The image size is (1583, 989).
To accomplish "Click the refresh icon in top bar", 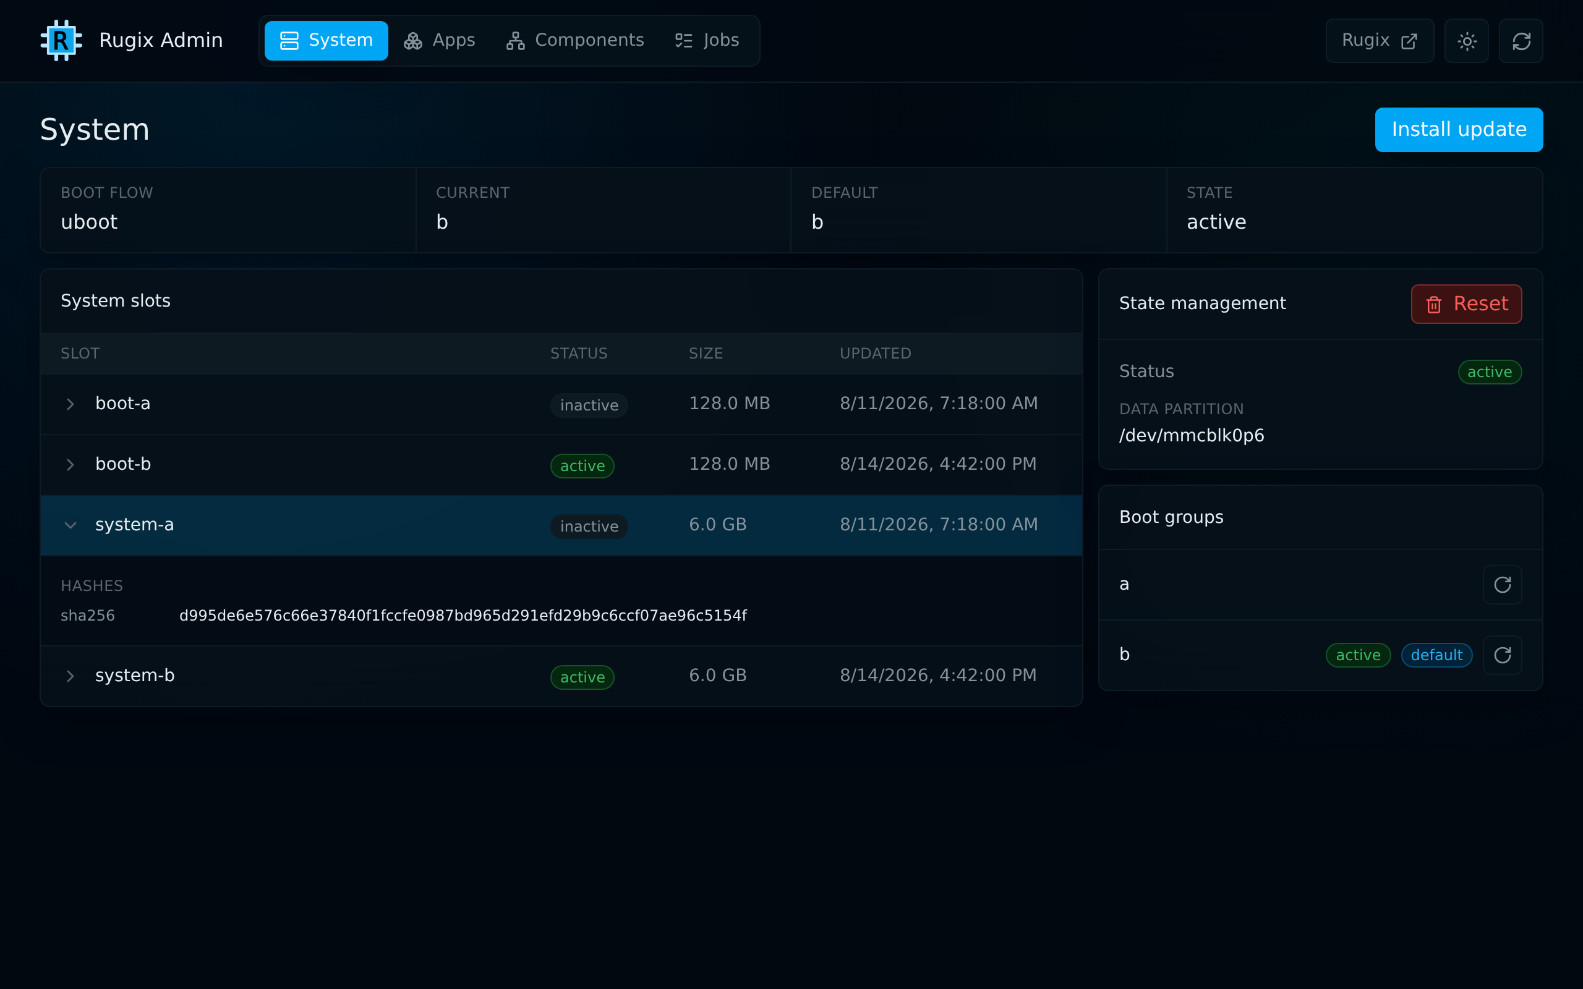I will click(x=1521, y=41).
